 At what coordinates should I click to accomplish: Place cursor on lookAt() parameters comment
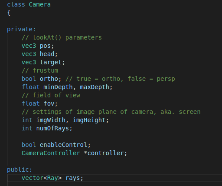coord(62,37)
